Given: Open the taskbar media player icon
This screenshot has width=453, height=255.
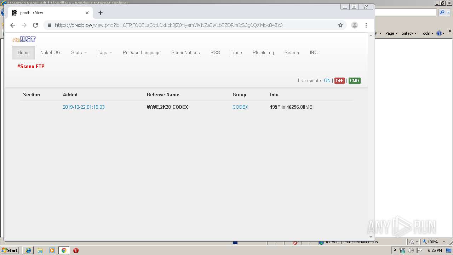Looking at the screenshot, I should pos(52,250).
